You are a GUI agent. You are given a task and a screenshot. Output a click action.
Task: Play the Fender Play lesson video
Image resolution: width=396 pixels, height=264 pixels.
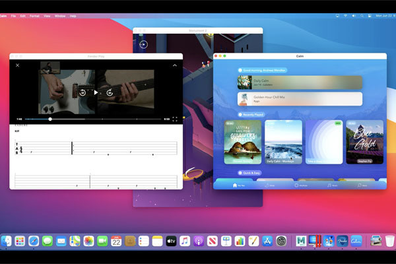click(x=96, y=92)
